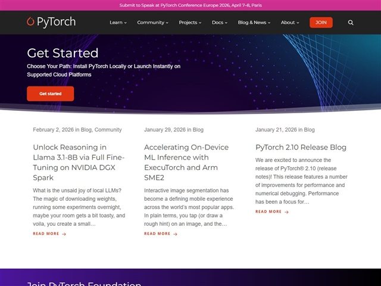Image resolution: width=381 pixels, height=286 pixels.
Task: Click arrow icon beside ExecuTorch READ MORE
Action: pos(175,234)
